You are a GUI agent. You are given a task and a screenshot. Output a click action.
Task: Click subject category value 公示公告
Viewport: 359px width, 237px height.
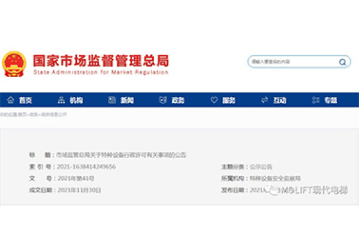[x=261, y=166]
